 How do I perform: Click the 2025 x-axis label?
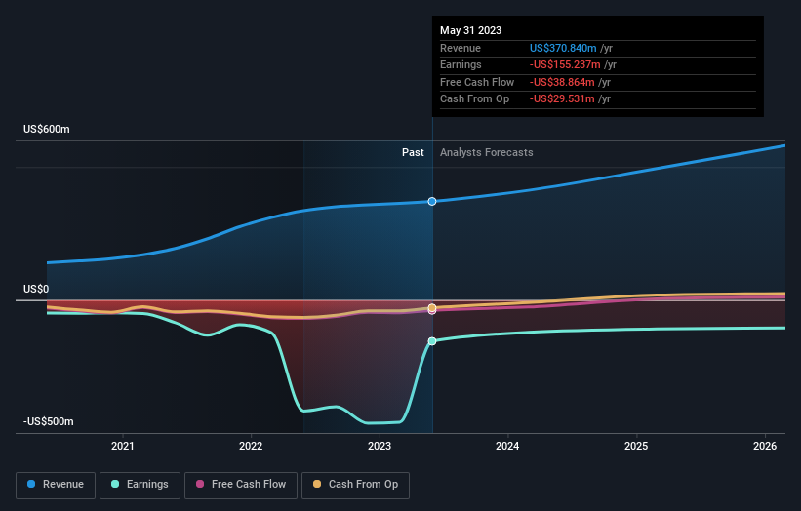(636, 446)
